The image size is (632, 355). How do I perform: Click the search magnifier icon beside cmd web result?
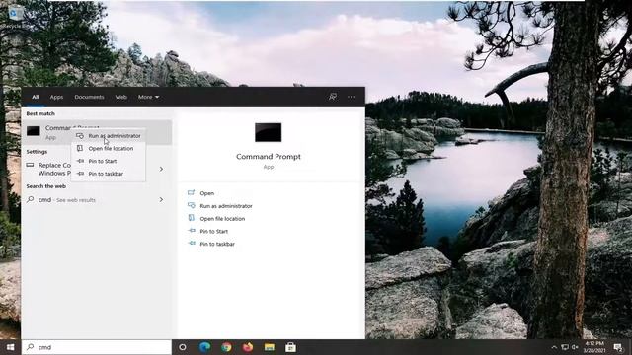pyautogui.click(x=31, y=199)
